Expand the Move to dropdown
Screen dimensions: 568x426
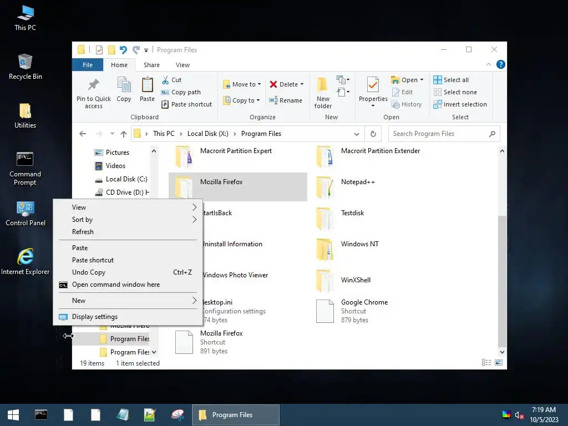click(x=260, y=84)
